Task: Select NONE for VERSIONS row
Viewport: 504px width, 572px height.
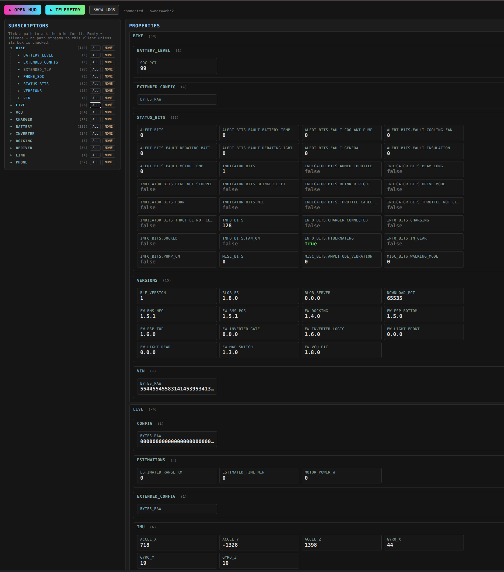Action: pyautogui.click(x=109, y=91)
